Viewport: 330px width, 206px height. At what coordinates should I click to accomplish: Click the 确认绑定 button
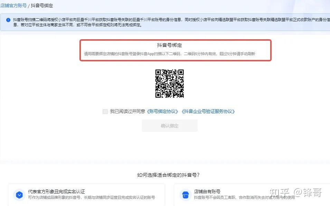(170, 126)
